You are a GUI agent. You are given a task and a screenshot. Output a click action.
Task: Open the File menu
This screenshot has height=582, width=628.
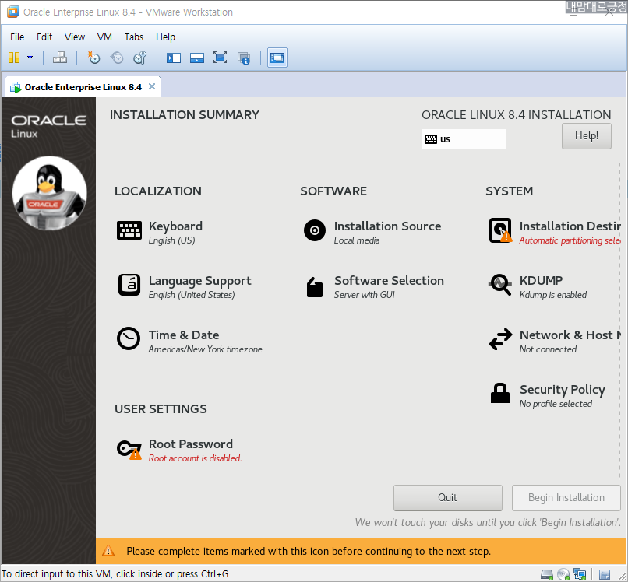(x=17, y=37)
